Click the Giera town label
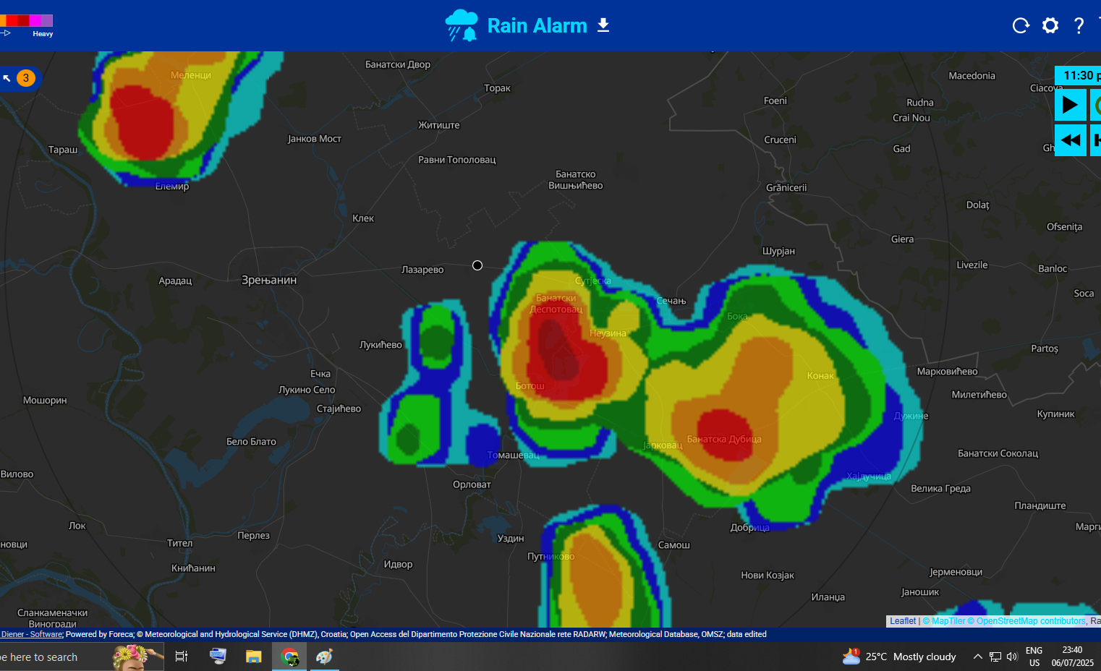Screen dimensions: 1101x671 pos(902,239)
